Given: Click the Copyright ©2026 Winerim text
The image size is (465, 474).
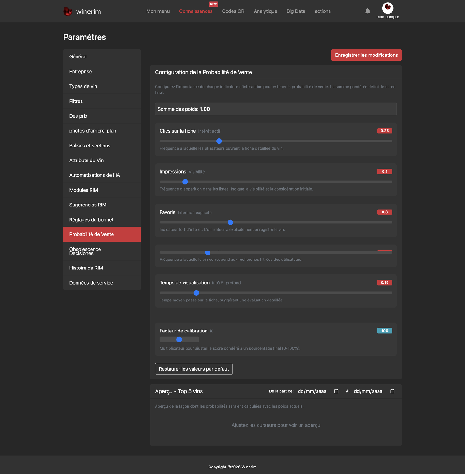Looking at the screenshot, I should click(232, 467).
